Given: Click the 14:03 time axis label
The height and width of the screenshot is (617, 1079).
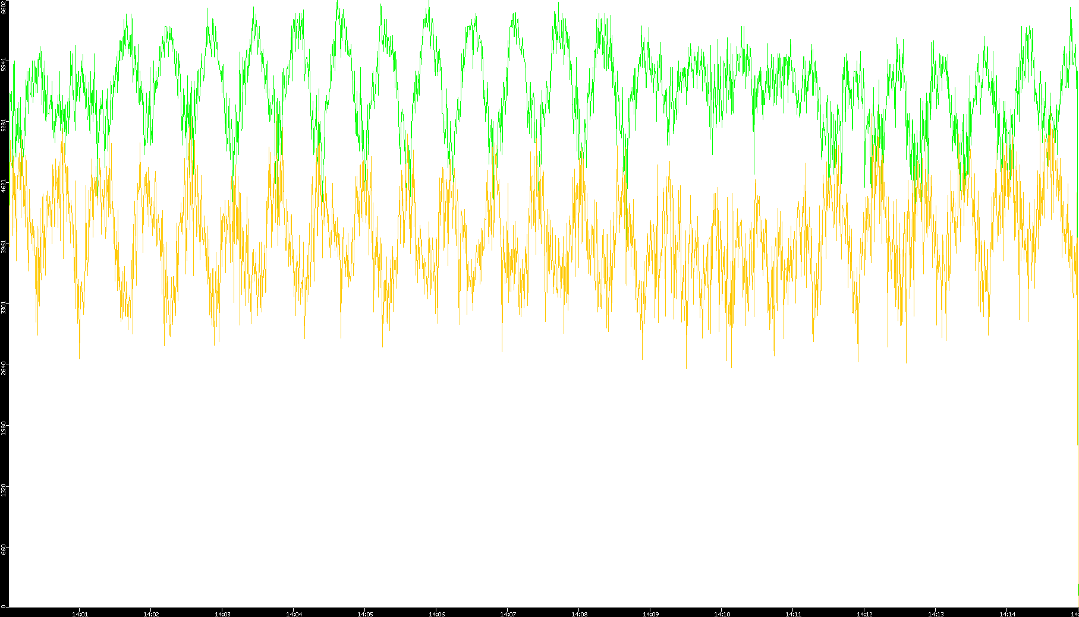Looking at the screenshot, I should click(222, 614).
